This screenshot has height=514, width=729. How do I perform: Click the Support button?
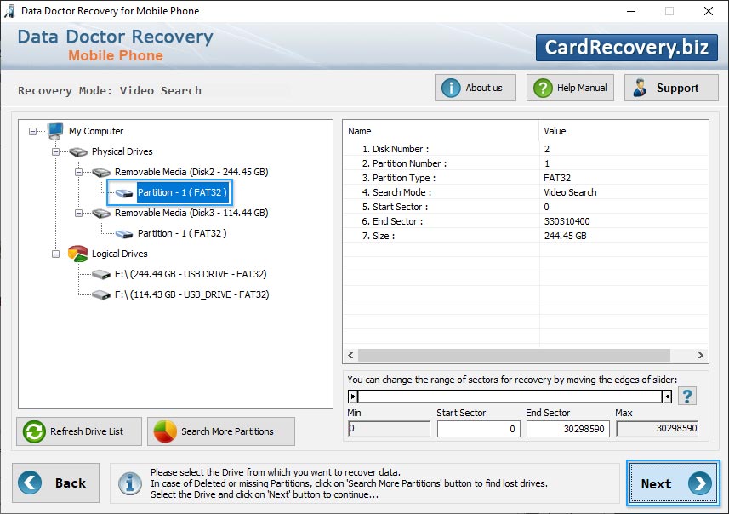671,88
